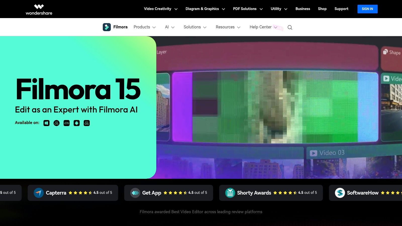The image size is (402, 226).
Task: Click the Filmora 15 headline
Action: click(78, 89)
